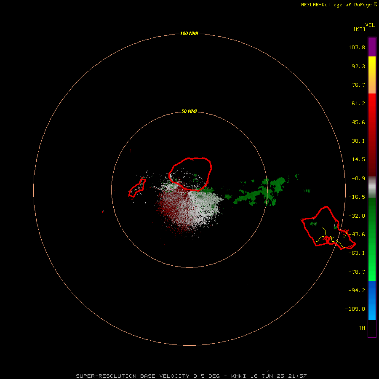Click the TH threshold label
The height and width of the screenshot is (379, 379).
pyautogui.click(x=362, y=328)
